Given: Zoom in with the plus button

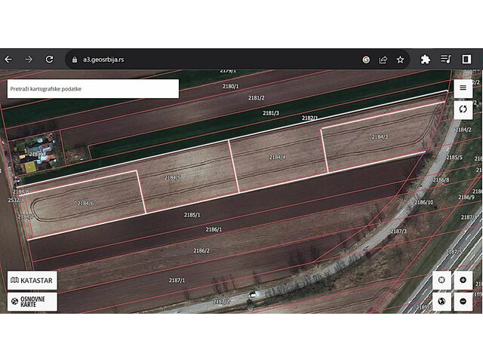Looking at the screenshot, I should click(x=463, y=280).
